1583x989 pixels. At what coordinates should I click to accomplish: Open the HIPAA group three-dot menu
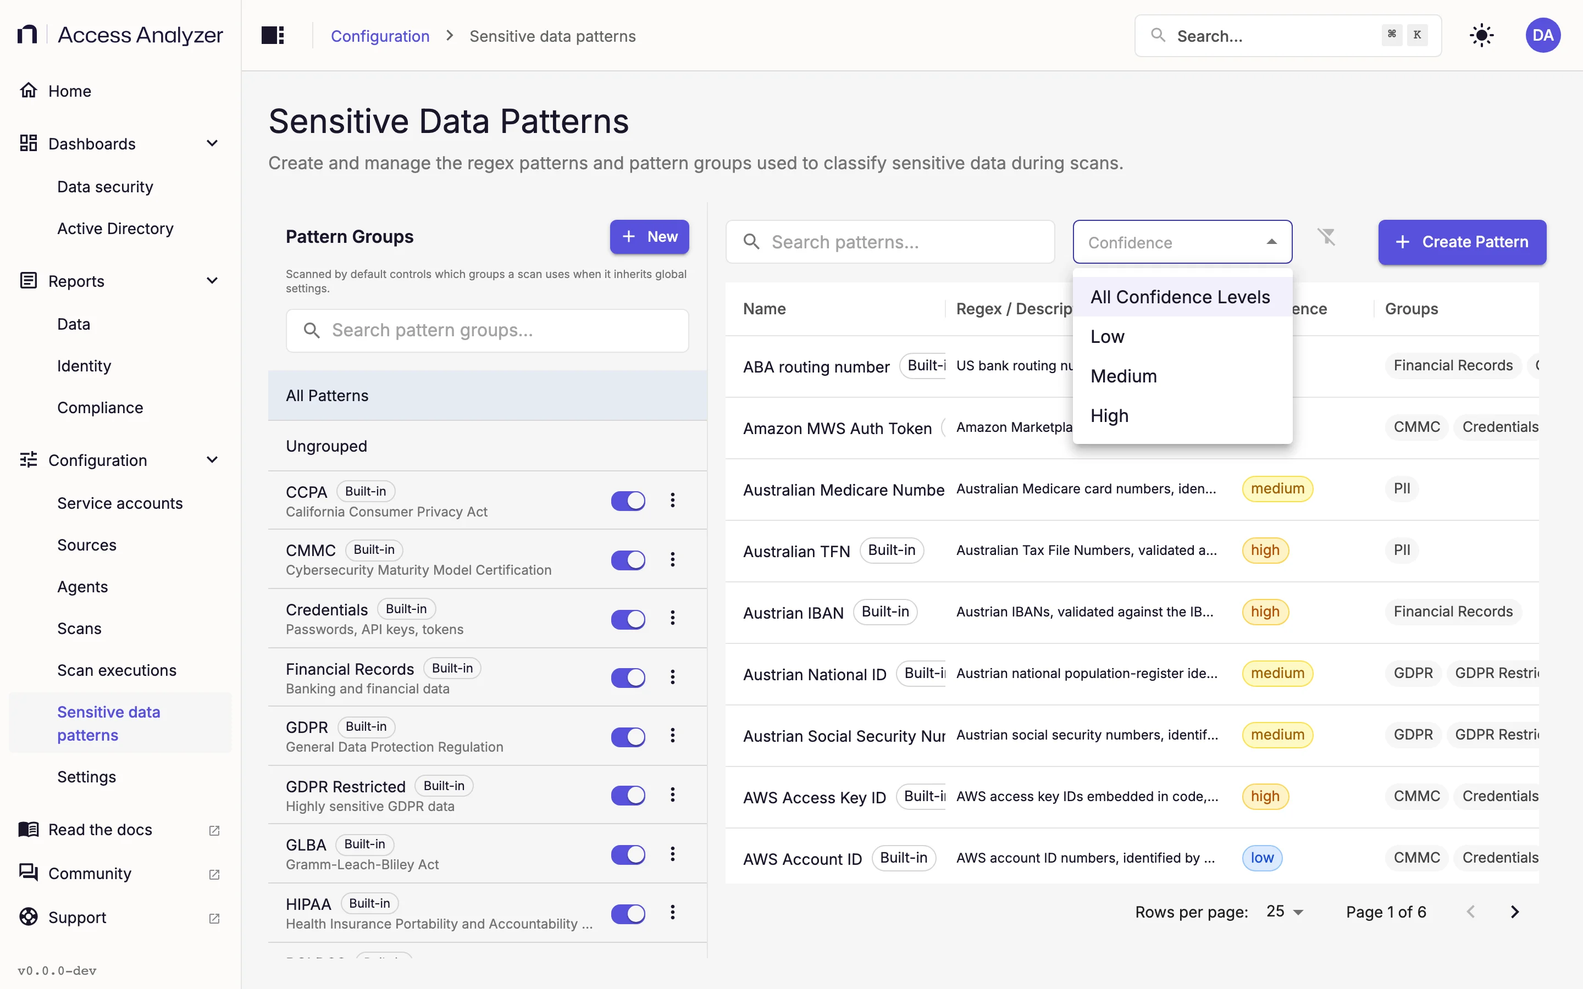point(672,913)
